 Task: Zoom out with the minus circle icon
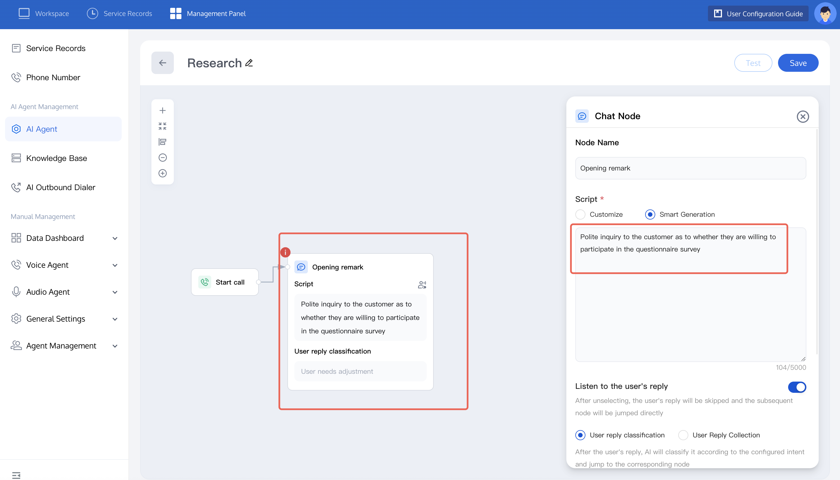pyautogui.click(x=162, y=158)
